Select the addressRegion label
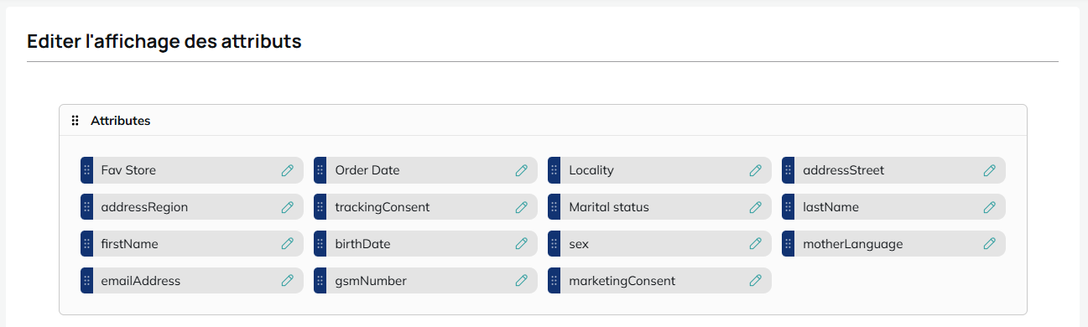The height and width of the screenshot is (327, 1088). click(x=144, y=207)
